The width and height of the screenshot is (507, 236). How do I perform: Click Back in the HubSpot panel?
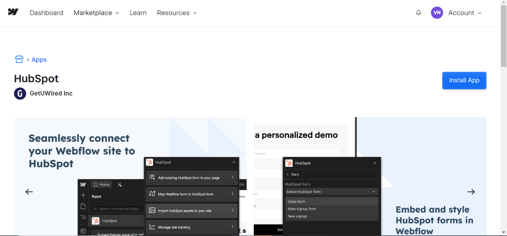click(293, 174)
